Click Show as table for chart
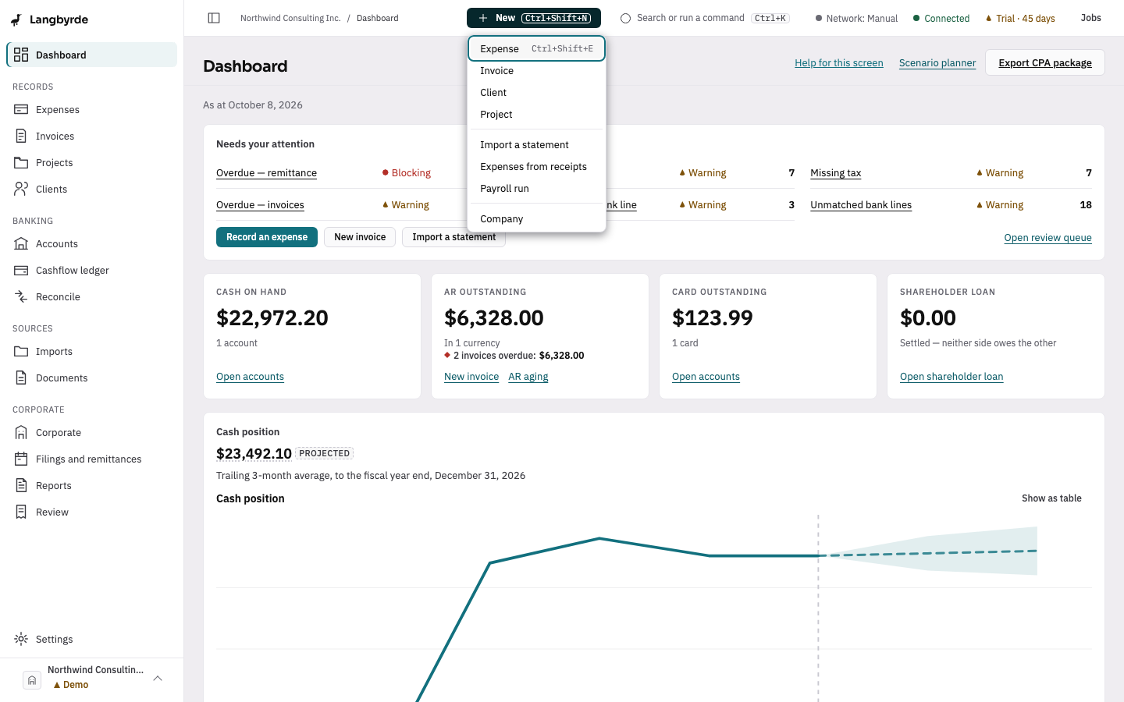This screenshot has height=702, width=1124. [1051, 498]
